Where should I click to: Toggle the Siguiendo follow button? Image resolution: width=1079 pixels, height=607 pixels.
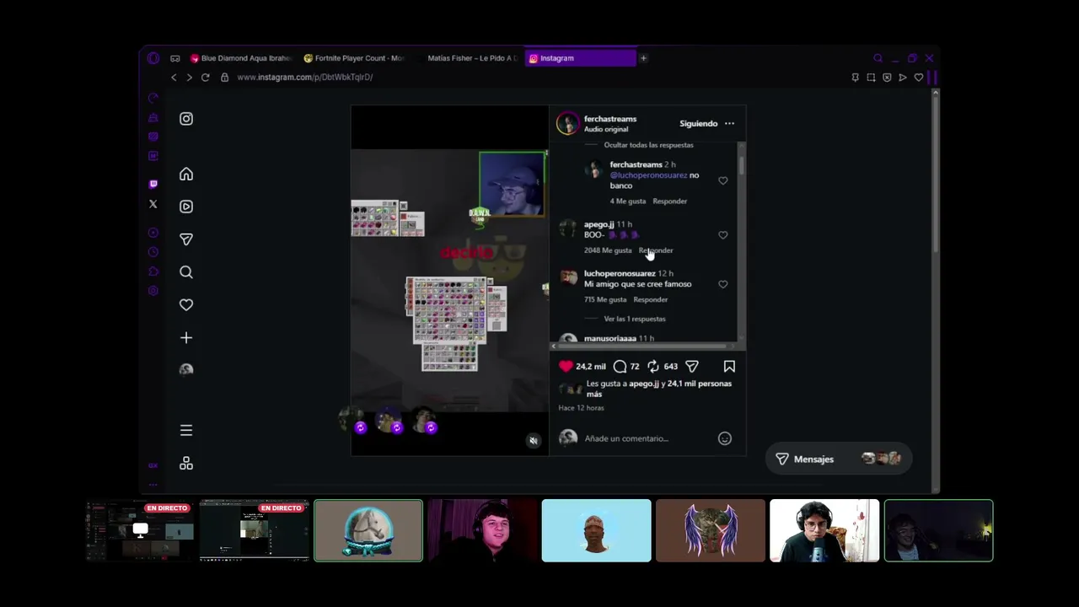699,124
